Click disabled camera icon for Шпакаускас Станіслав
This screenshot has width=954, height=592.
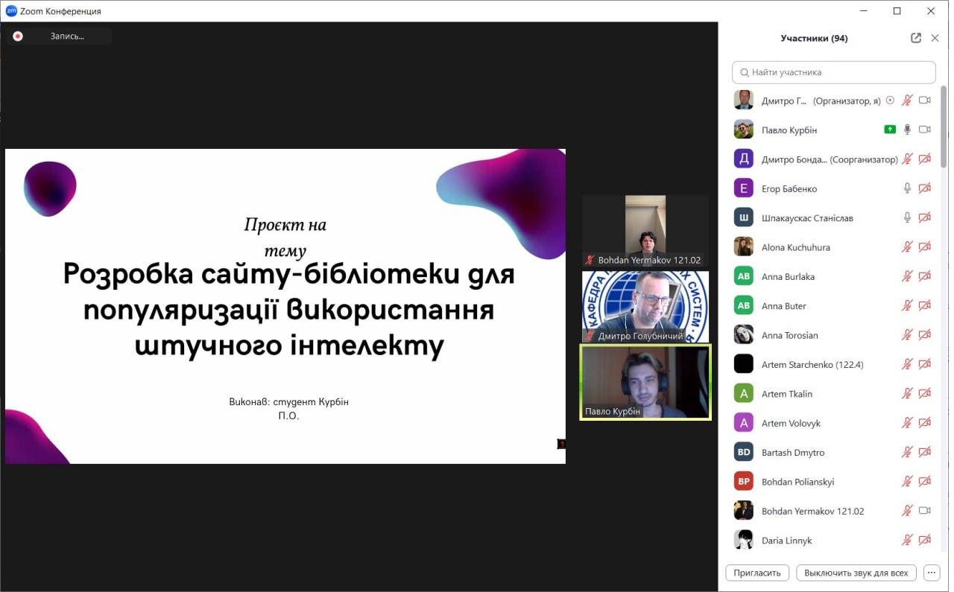pos(925,217)
